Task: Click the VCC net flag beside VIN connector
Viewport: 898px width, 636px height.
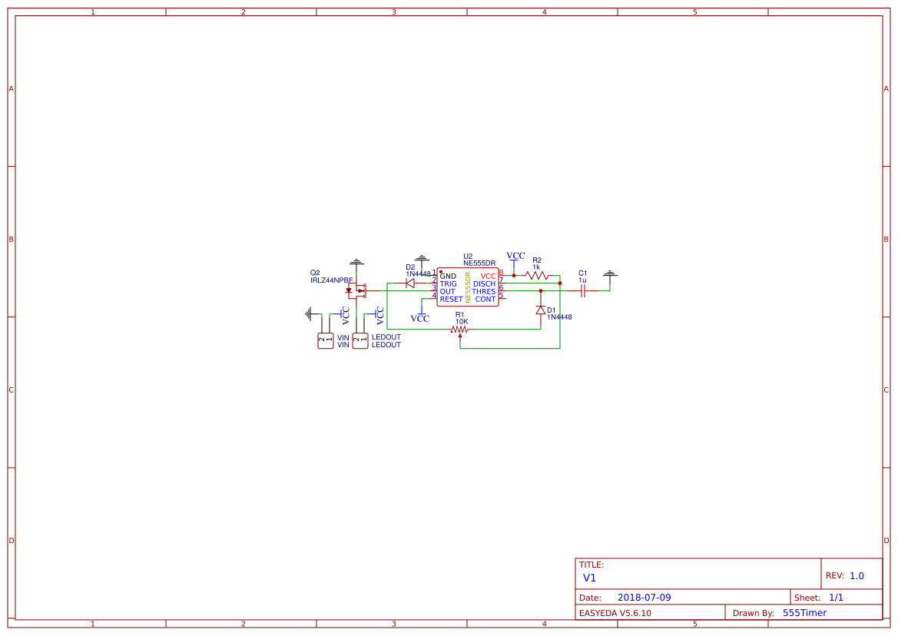Action: pyautogui.click(x=344, y=315)
